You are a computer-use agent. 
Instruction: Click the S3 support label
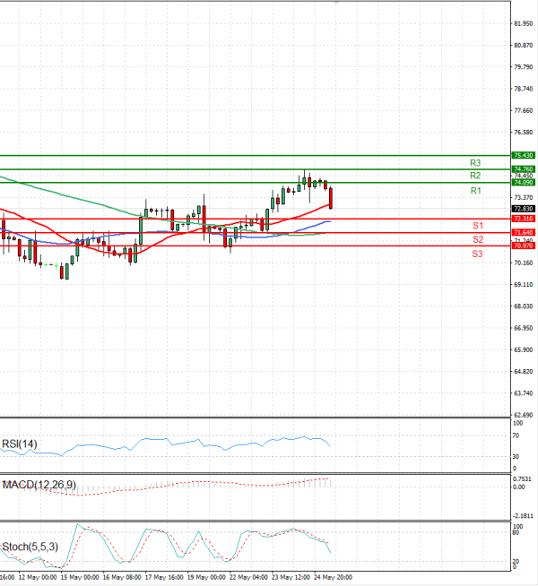coord(477,254)
